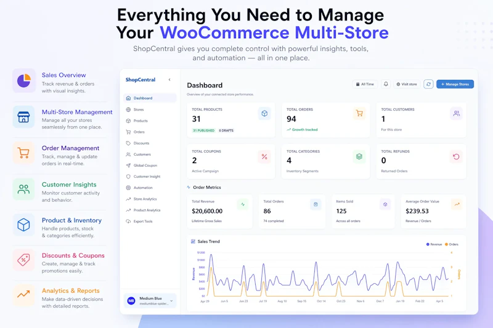Click the Customer Insights heading
493x328 pixels.
pos(69,185)
